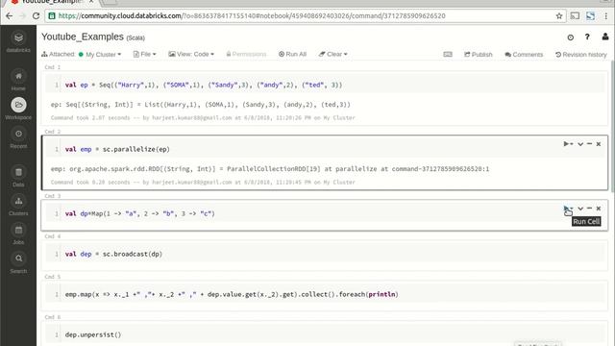Click into the sc.broadcast(dp) code line
Viewport: 615px width, 346px height.
point(113,254)
